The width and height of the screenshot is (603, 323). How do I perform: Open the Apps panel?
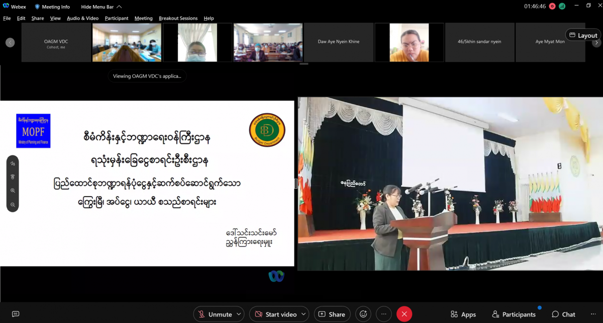coord(463,314)
